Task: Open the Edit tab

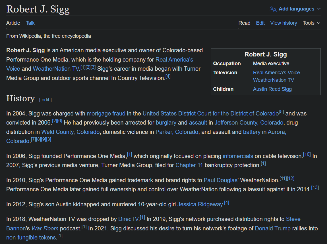Action: [x=260, y=23]
